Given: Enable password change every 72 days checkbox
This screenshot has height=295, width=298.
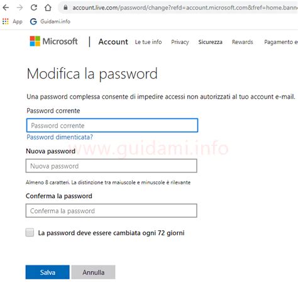Looking at the screenshot, I should point(30,233).
